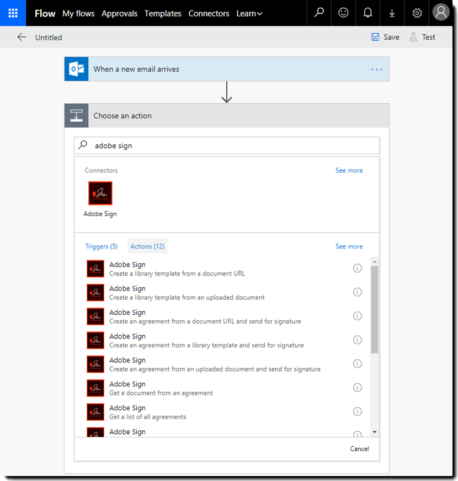Image resolution: width=458 pixels, height=481 pixels.
Task: Show info for Get a list of all agreements
Action: (x=357, y=411)
